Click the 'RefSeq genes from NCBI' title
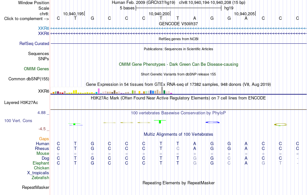The image size is (307, 195). point(178,39)
